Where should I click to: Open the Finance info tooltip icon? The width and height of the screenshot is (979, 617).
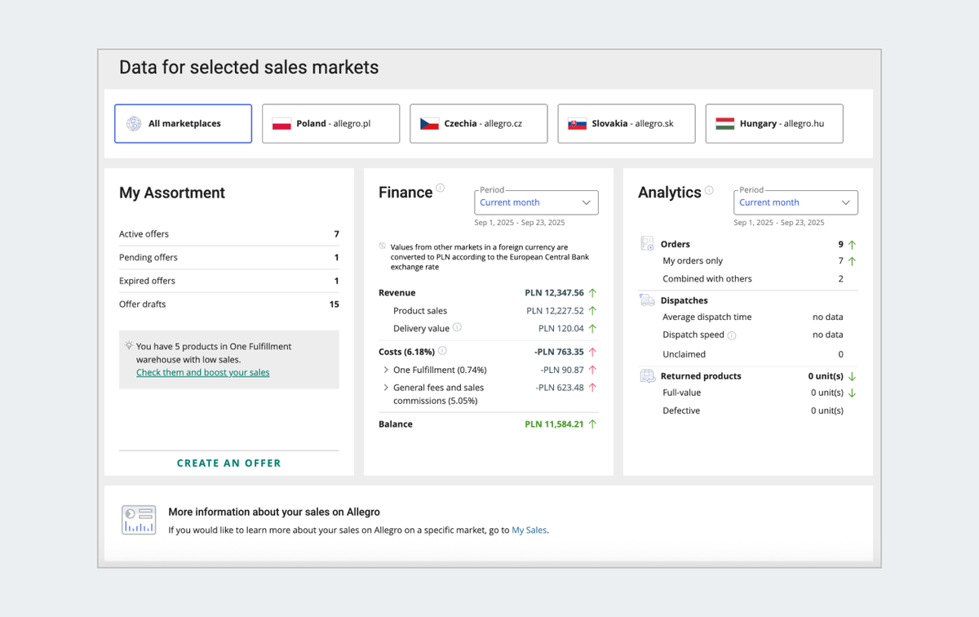pos(441,188)
